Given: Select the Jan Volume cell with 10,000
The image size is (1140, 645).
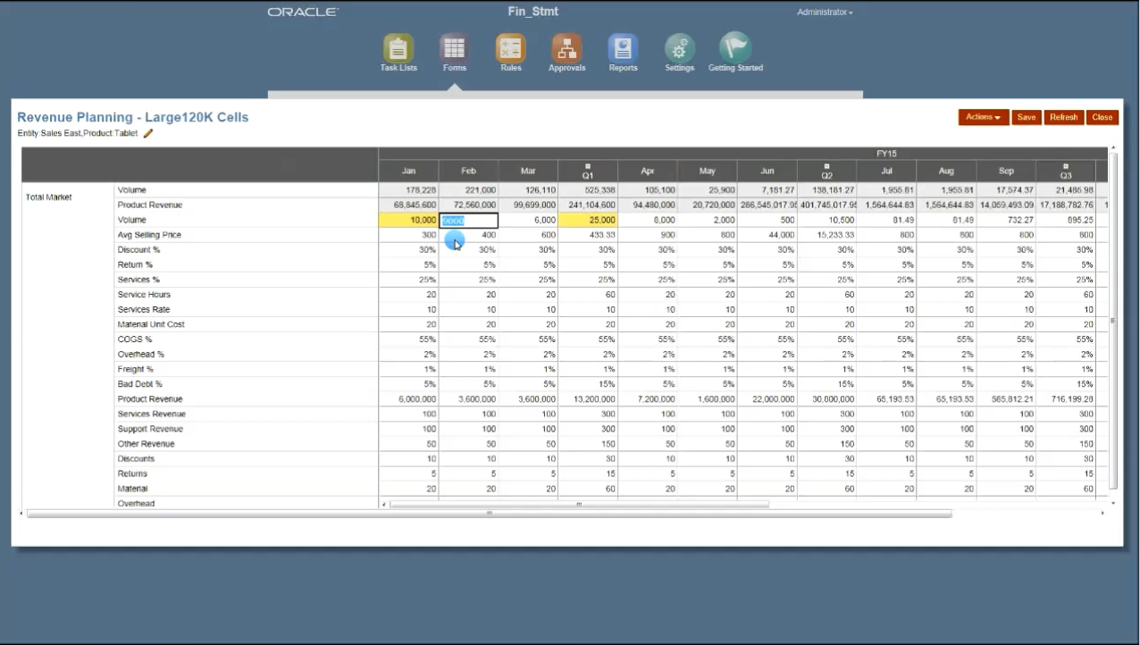Looking at the screenshot, I should tap(409, 220).
